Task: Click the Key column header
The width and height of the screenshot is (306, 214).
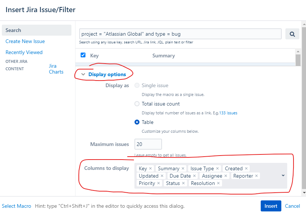Action: tap(94, 56)
